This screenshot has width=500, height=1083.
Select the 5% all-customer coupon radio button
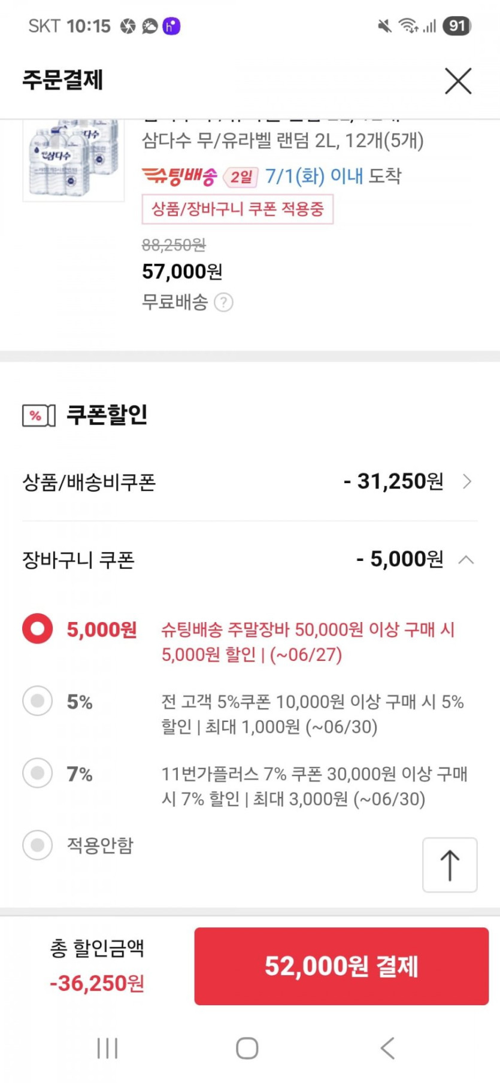pos(38,701)
